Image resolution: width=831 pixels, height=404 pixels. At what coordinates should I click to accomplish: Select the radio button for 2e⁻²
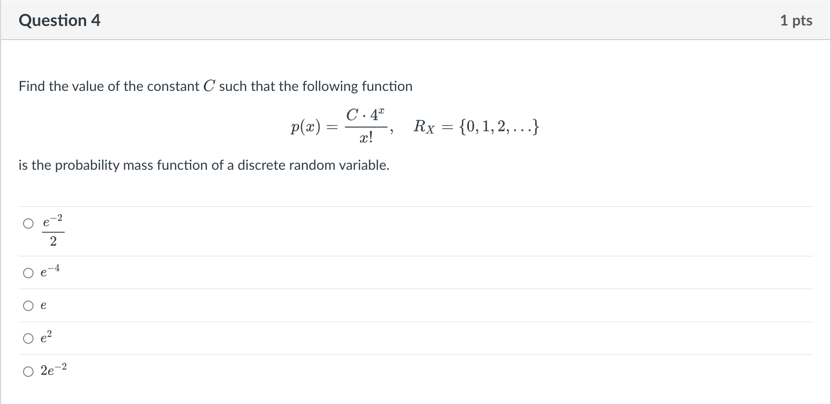click(x=28, y=371)
